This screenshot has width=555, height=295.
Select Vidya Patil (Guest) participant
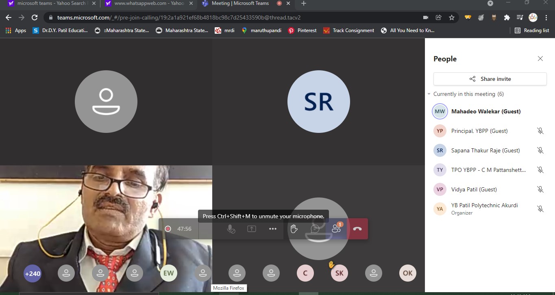490,189
